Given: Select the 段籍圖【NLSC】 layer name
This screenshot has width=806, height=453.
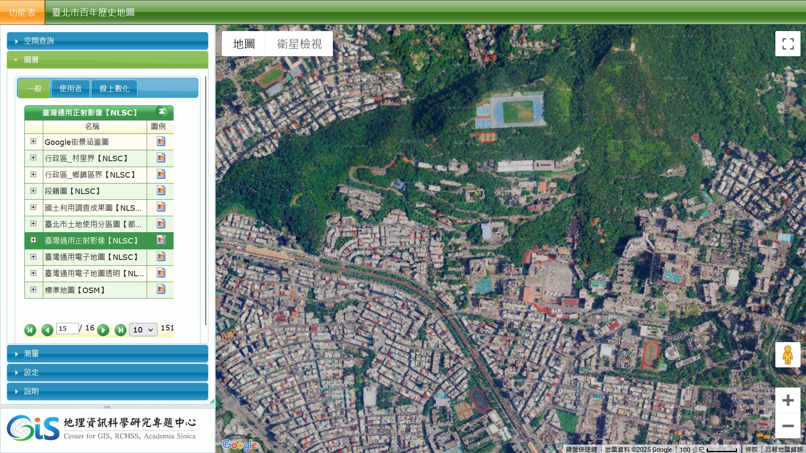Looking at the screenshot, I should pos(73,191).
